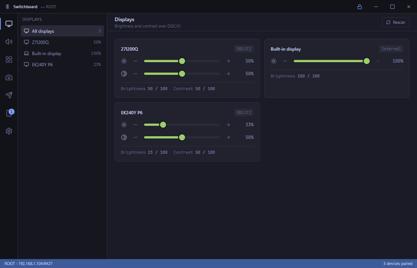Screen dimensions: 417x268
Task: Click the 'Brightness 100 / 100' readout
Action: 295,76
